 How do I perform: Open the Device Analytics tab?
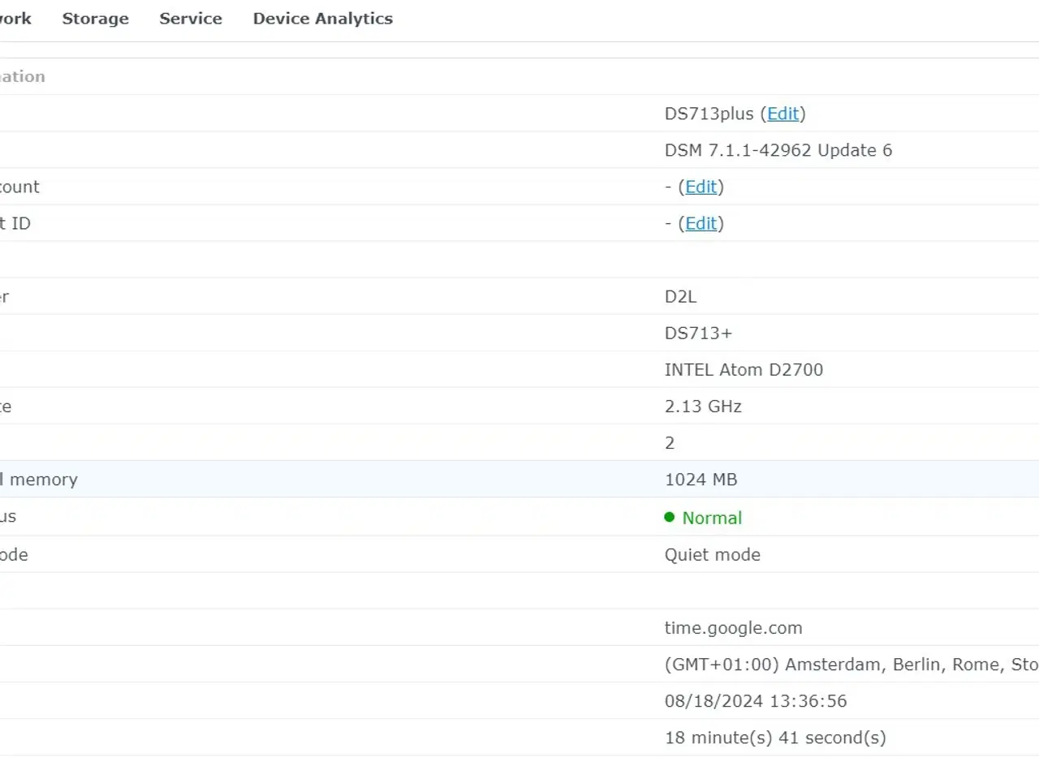tap(323, 19)
